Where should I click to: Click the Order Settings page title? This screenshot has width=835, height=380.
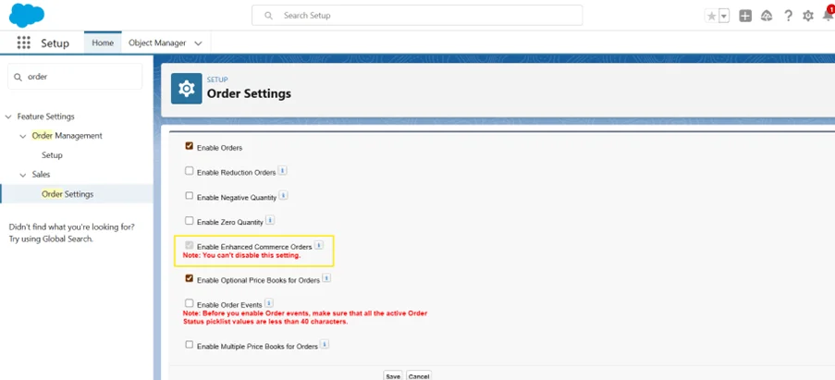click(x=249, y=93)
